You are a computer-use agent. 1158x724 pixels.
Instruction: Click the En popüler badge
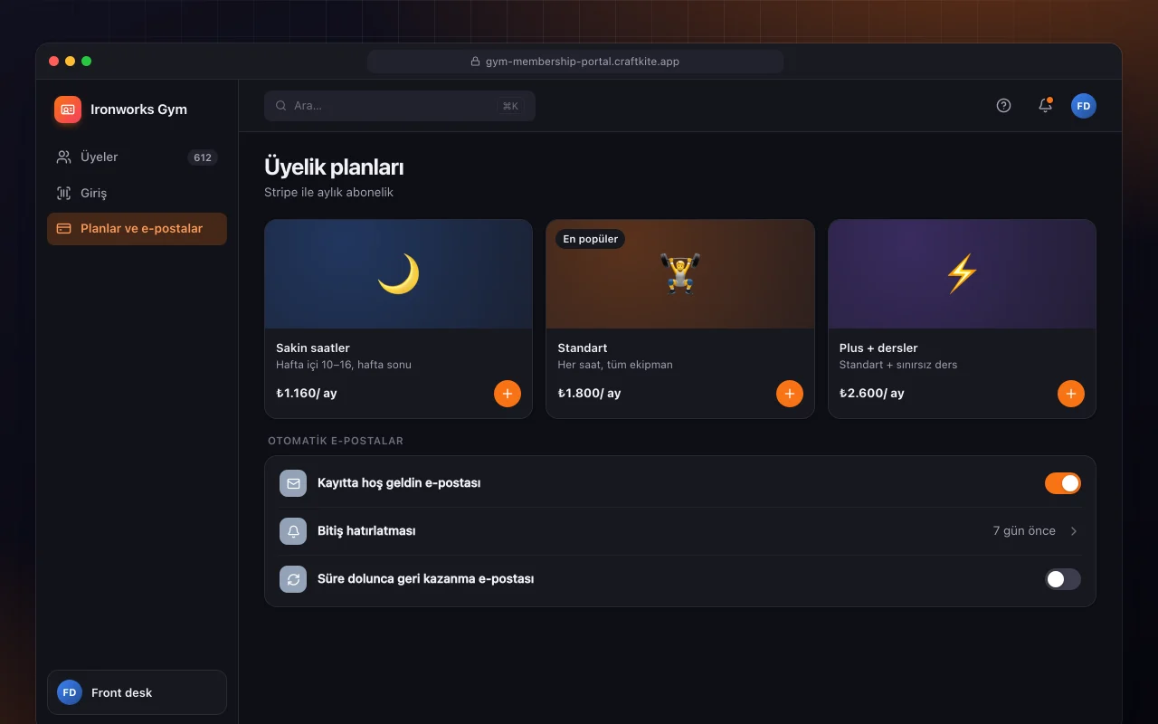tap(591, 239)
